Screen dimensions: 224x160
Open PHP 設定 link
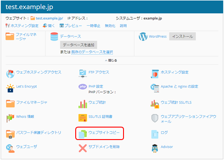click(x=96, y=86)
